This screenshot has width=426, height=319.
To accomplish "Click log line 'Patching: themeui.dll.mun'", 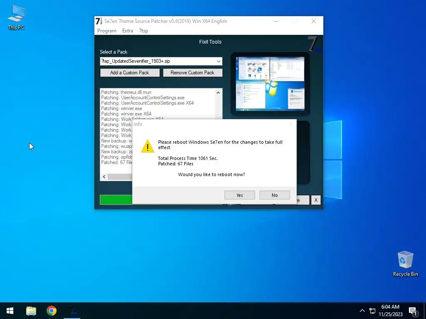I will (126, 92).
